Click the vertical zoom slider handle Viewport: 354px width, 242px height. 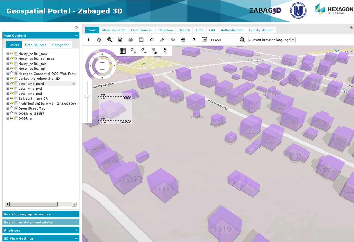tap(87, 96)
